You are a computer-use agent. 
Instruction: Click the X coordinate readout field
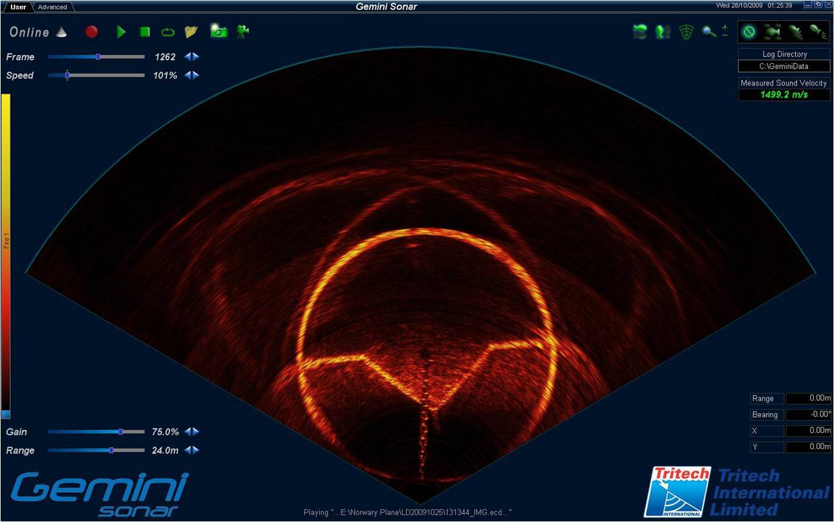coord(808,430)
